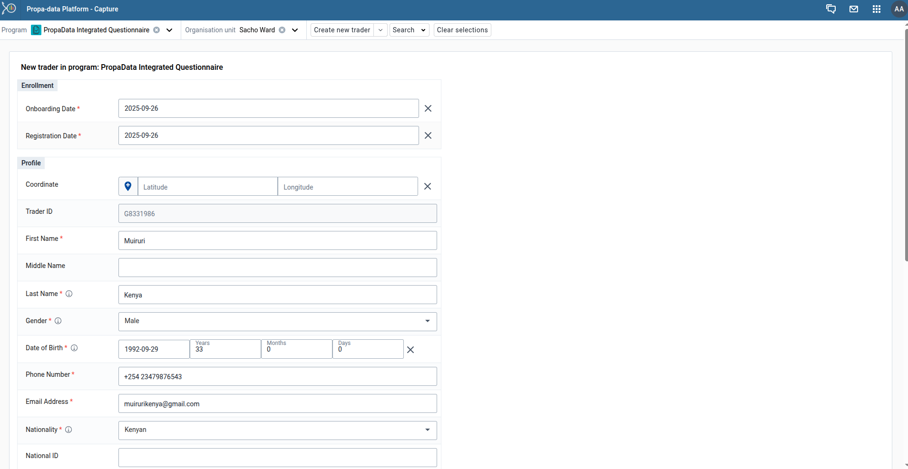Image resolution: width=908 pixels, height=469 pixels.
Task: Remove the selected PropaData program
Action: coord(156,30)
